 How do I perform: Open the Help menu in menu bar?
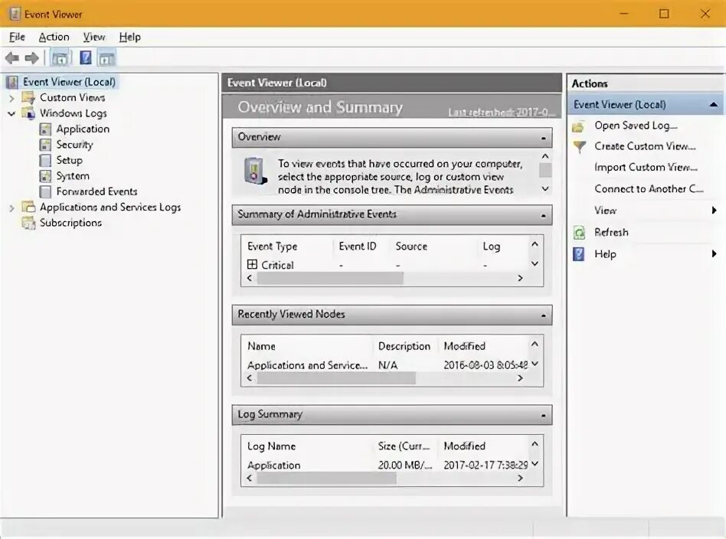(129, 37)
